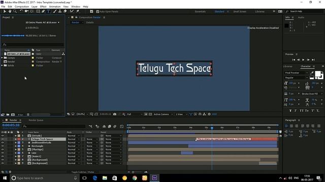Select the Hand tool

[10, 11]
